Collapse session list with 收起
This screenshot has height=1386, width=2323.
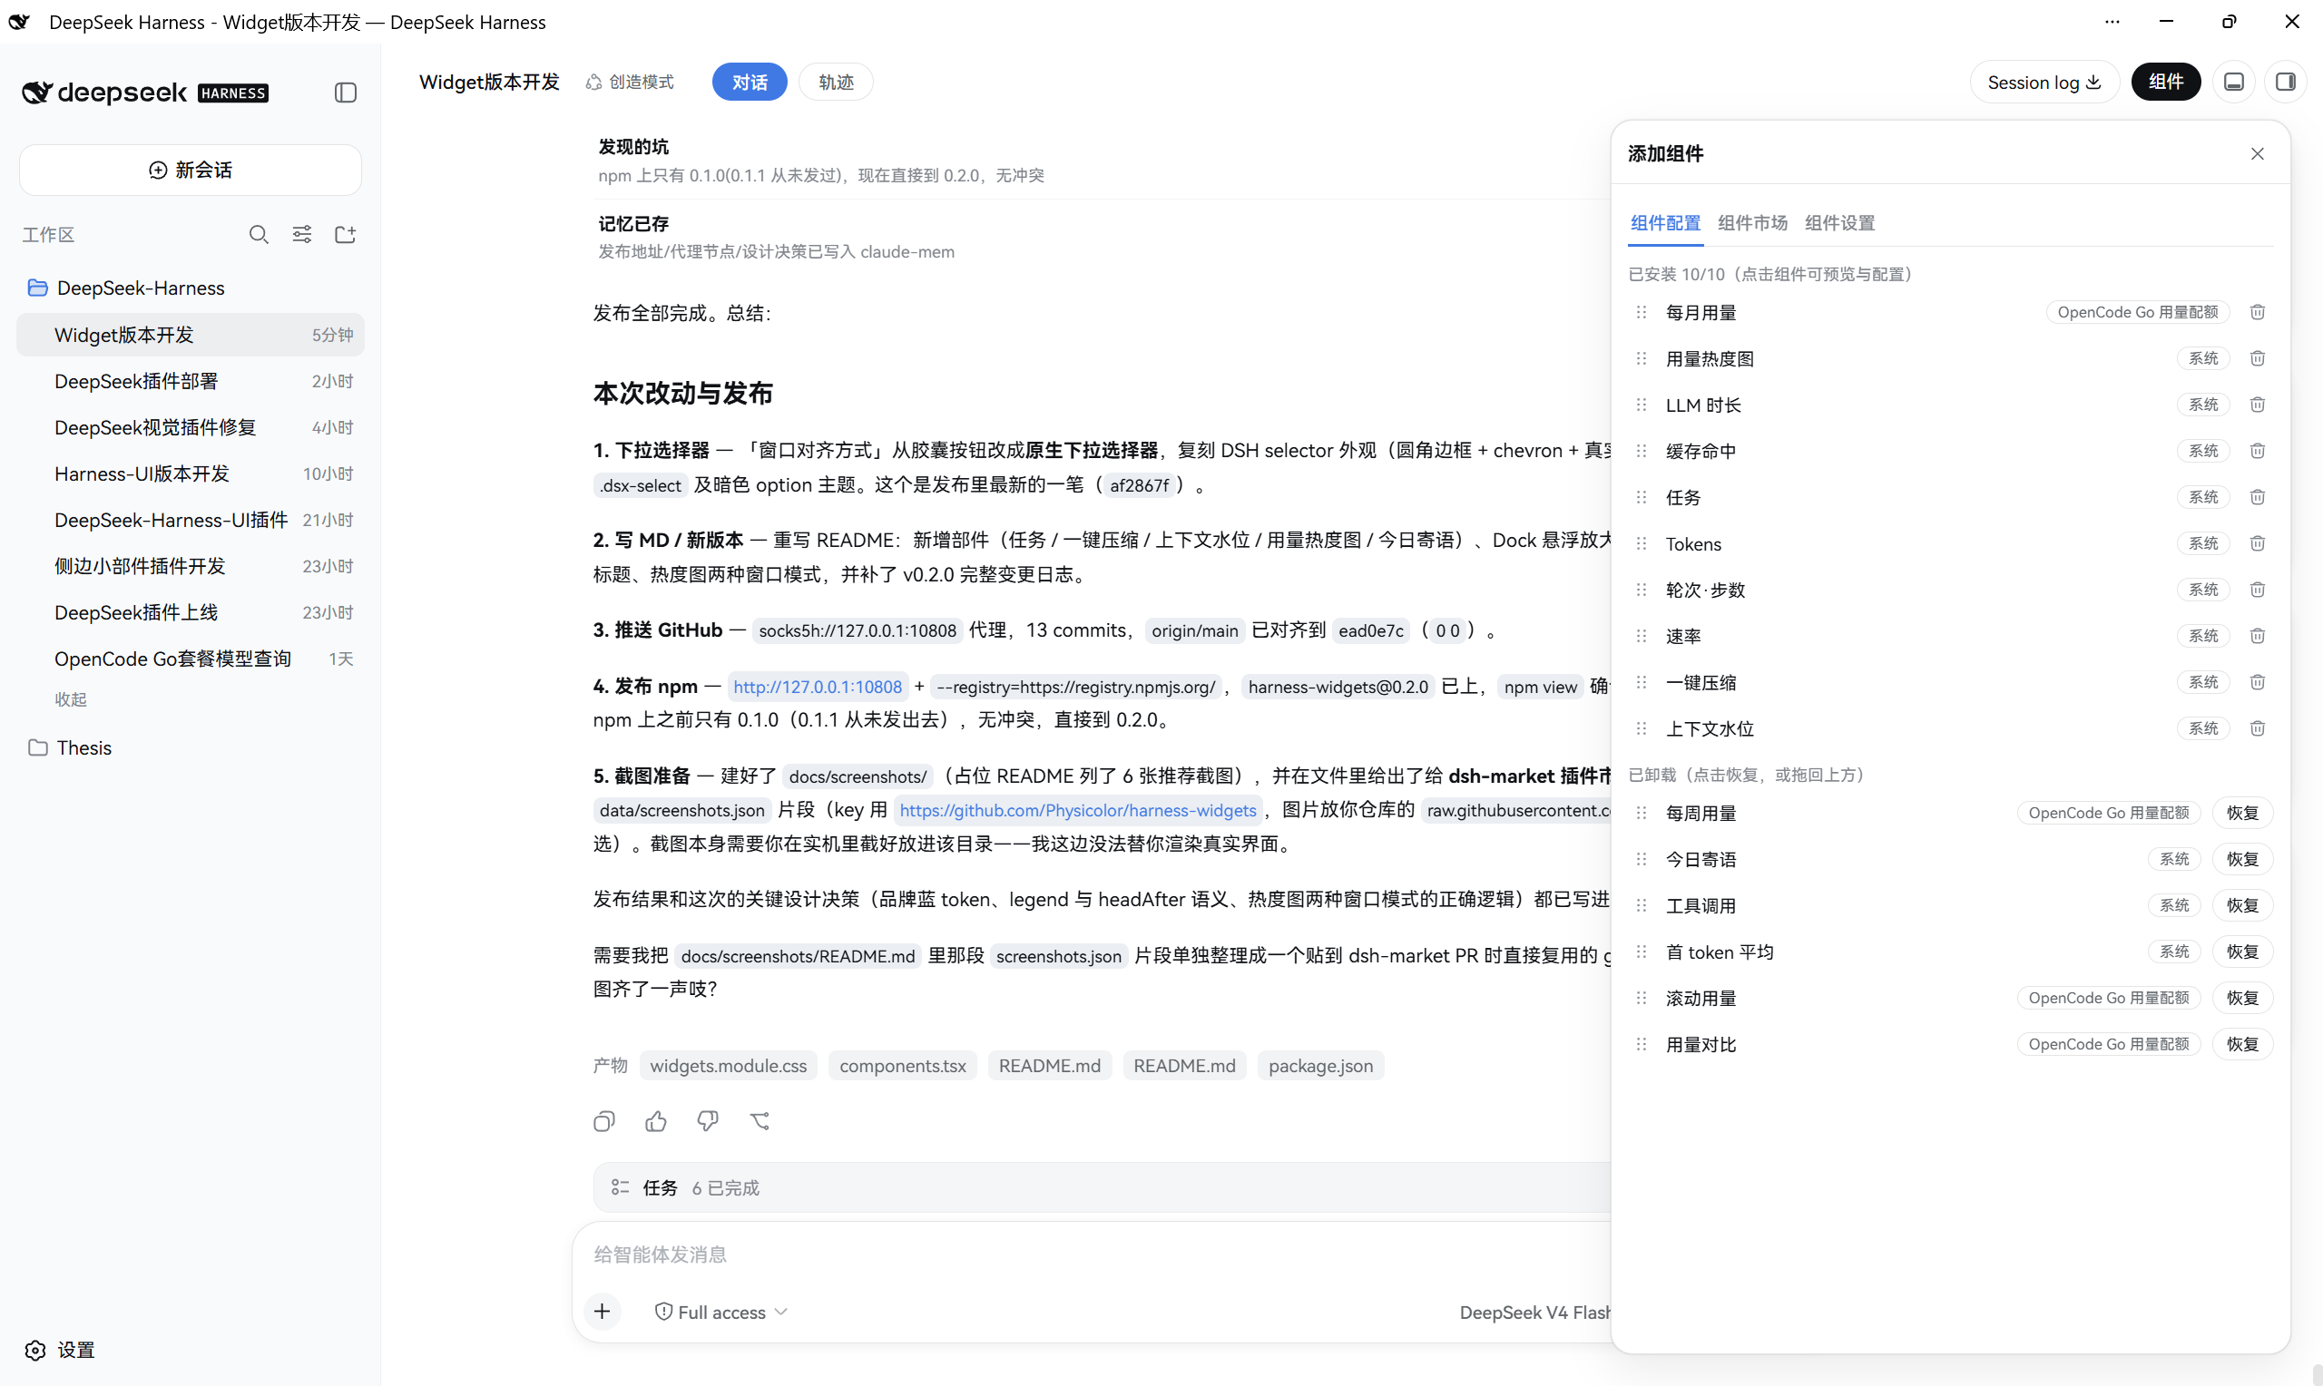point(70,699)
